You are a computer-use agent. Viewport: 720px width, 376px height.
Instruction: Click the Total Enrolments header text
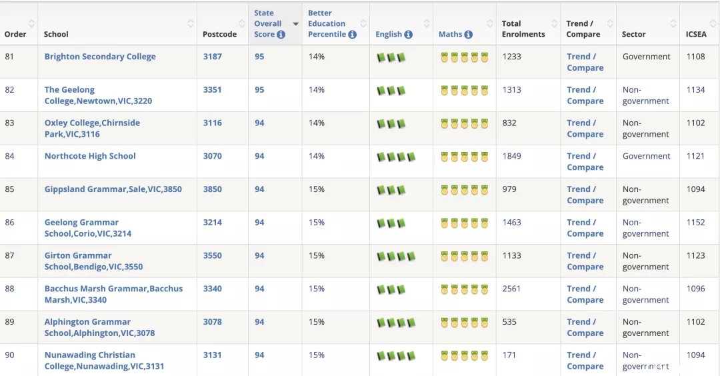tap(523, 29)
